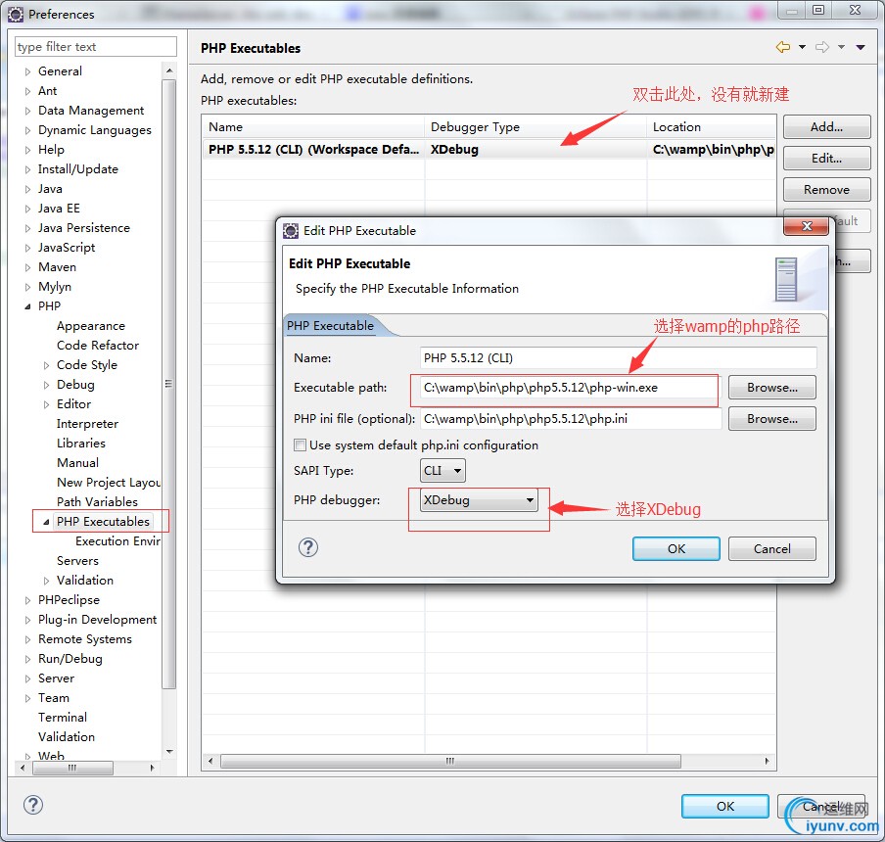Select PHPeclipse preference category
This screenshot has height=842, width=885.
click(x=69, y=600)
